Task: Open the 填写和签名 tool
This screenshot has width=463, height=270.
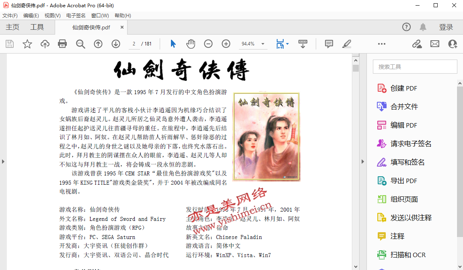Action: [401, 162]
